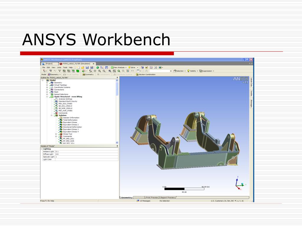Image resolution: width=302 pixels, height=226 pixels.
Task: Click the green checkmark toolbar icon
Action: pyautogui.click(x=97, y=67)
